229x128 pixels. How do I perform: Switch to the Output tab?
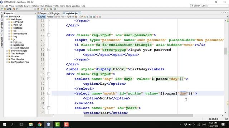pyautogui.click(x=43, y=13)
